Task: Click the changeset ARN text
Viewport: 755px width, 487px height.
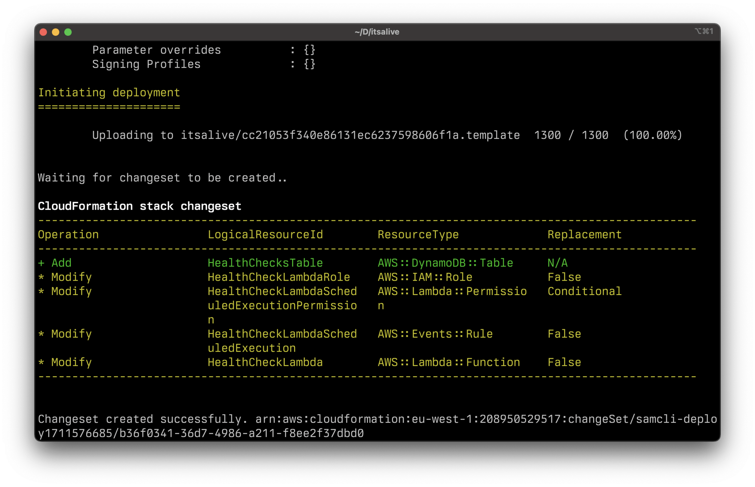Action: (486, 419)
